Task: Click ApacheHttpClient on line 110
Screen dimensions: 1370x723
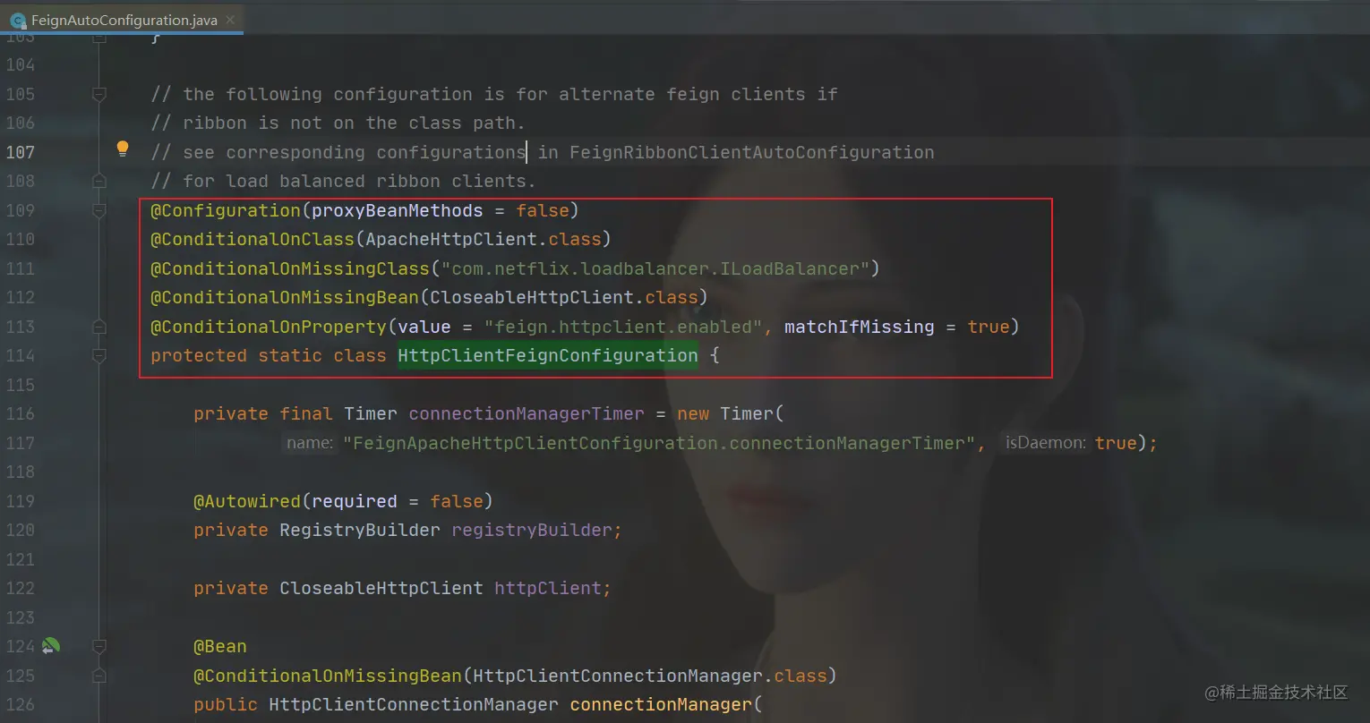Action: 451,239
